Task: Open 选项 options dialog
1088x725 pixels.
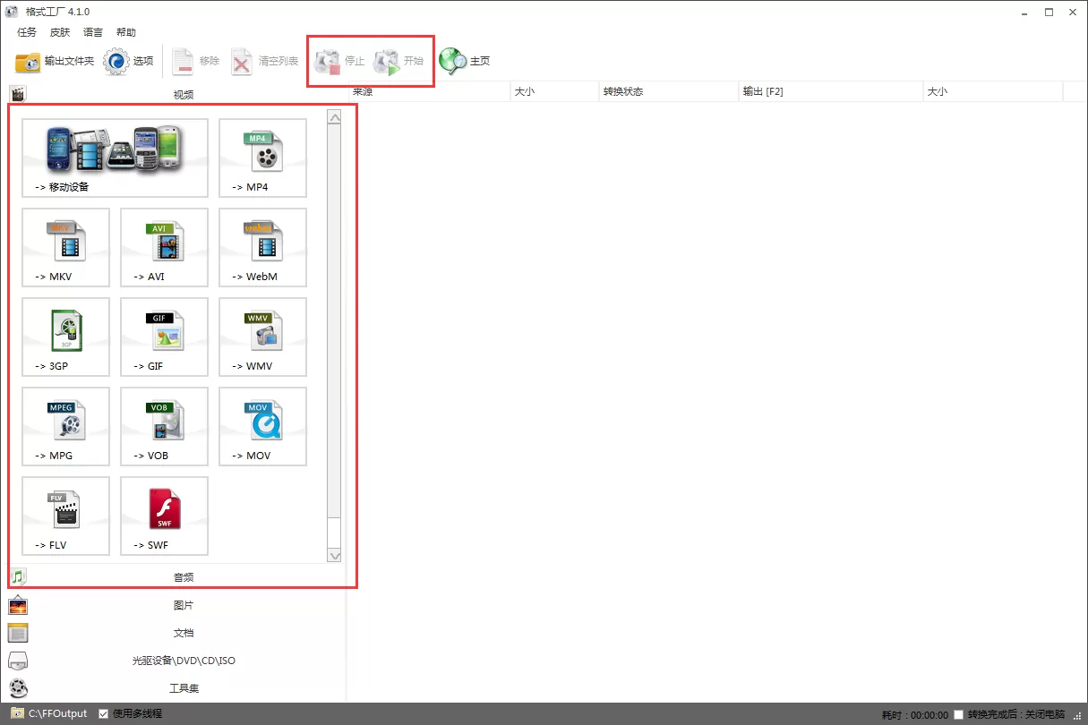Action: coord(129,62)
